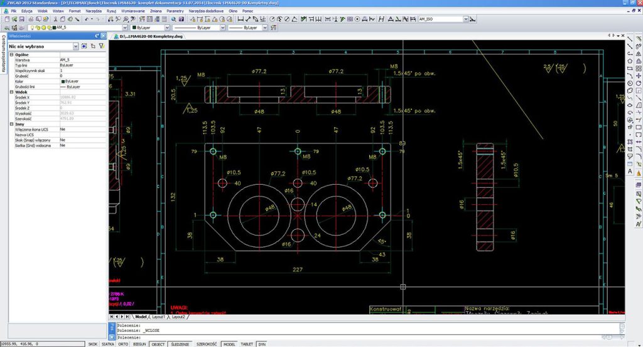Select the Text tool (A) in draw toolbar

630,172
